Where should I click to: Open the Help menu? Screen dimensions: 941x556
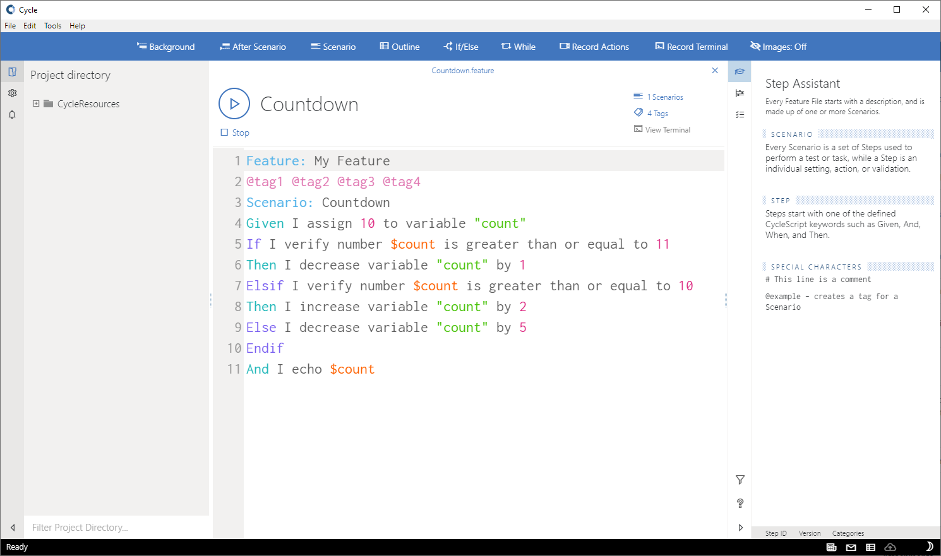click(x=77, y=26)
